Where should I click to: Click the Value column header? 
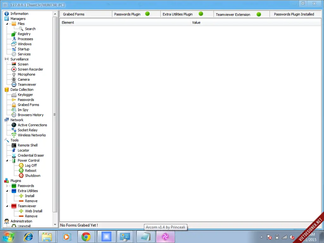[196, 22]
